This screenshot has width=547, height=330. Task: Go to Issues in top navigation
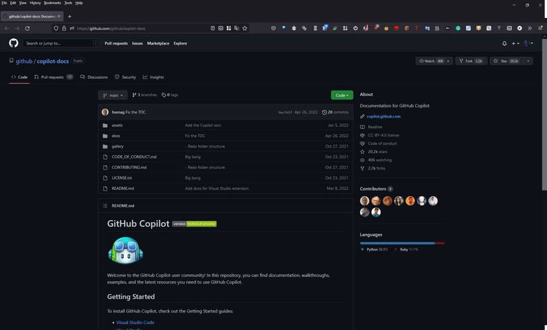coord(137,43)
